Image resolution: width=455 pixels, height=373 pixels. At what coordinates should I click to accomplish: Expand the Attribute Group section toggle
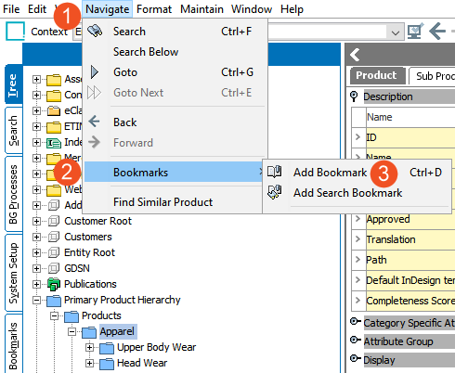click(x=356, y=341)
